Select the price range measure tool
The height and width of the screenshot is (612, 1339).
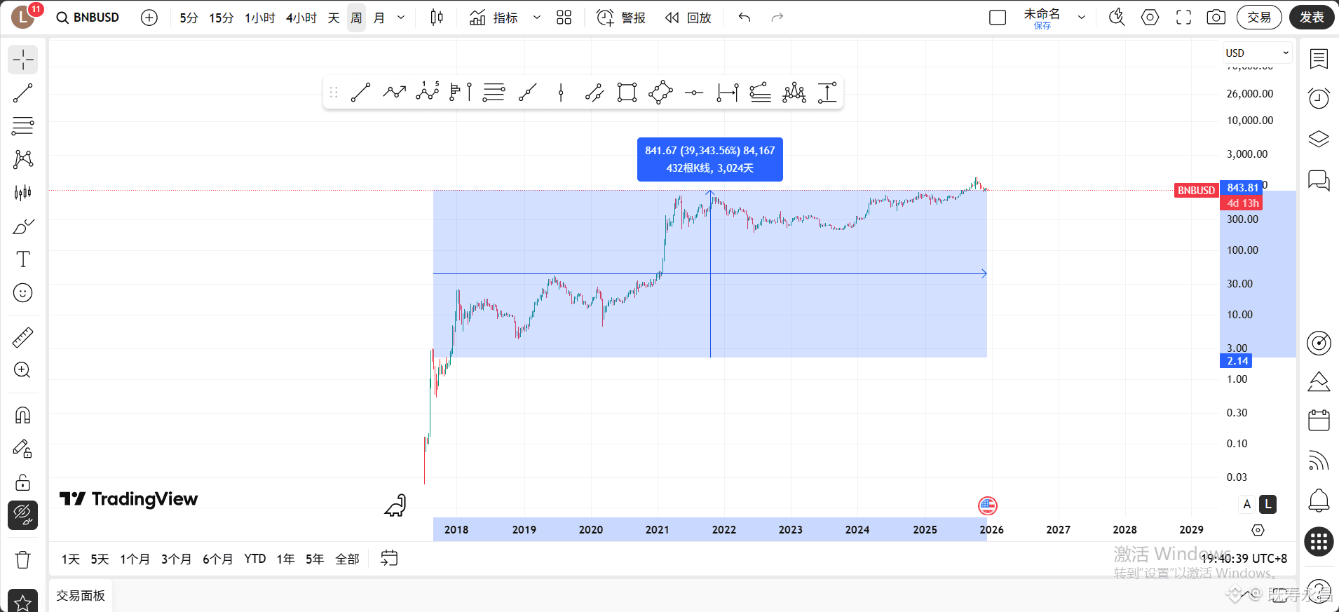(x=827, y=93)
